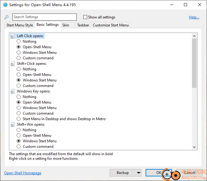Click the magnifier search icon
207x181 pixels.
click(x=6, y=17)
